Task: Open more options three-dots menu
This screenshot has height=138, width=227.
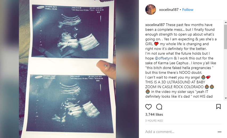Action: (220, 132)
